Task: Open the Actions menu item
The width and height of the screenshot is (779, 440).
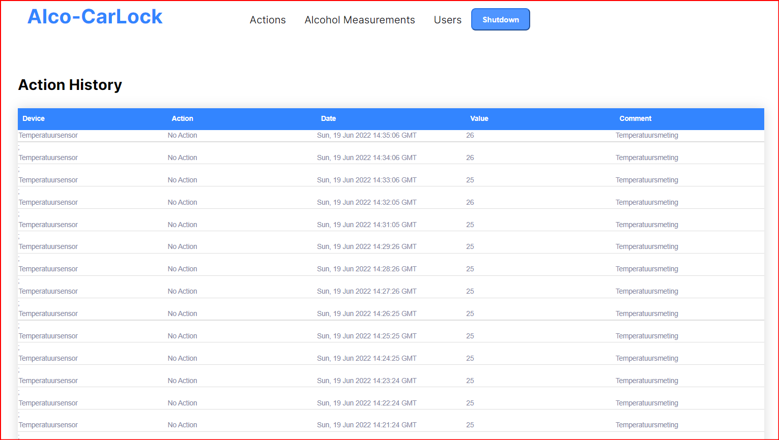Action: coord(268,20)
